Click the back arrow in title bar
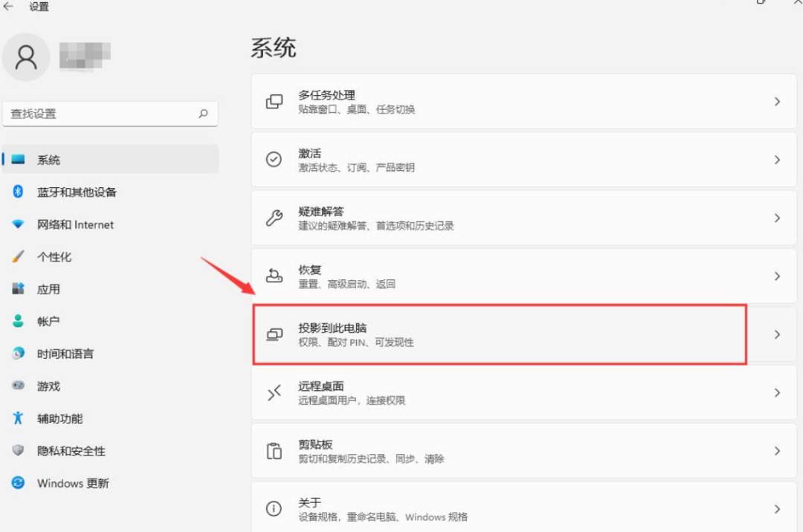The image size is (803, 532). 9,7
